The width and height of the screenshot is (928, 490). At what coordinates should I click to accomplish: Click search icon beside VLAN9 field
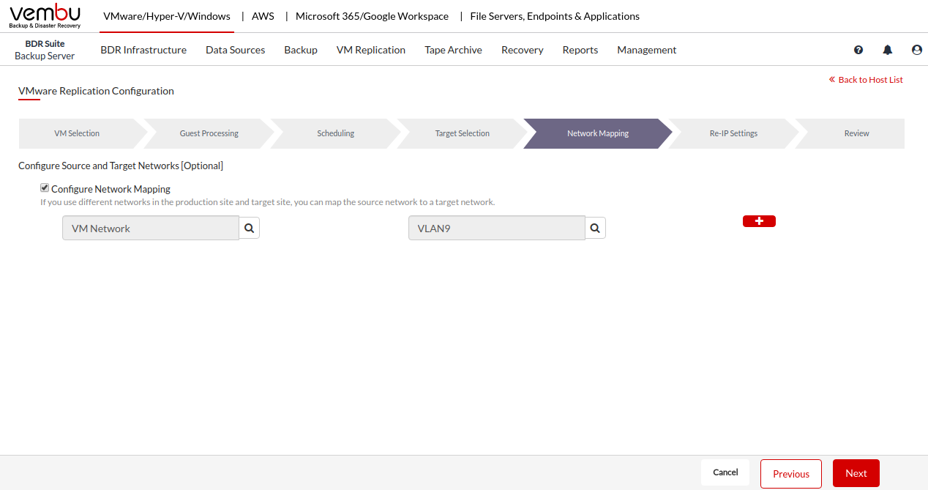pos(596,229)
